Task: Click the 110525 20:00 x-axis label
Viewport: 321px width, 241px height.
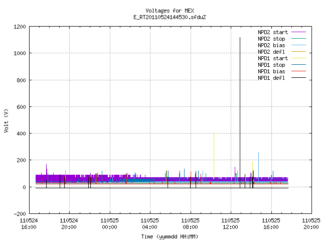Action: coord(311,224)
